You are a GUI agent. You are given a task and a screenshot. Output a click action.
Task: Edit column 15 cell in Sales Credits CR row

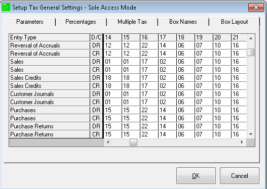131,86
